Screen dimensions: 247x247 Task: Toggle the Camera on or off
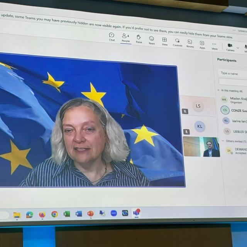click(230, 47)
